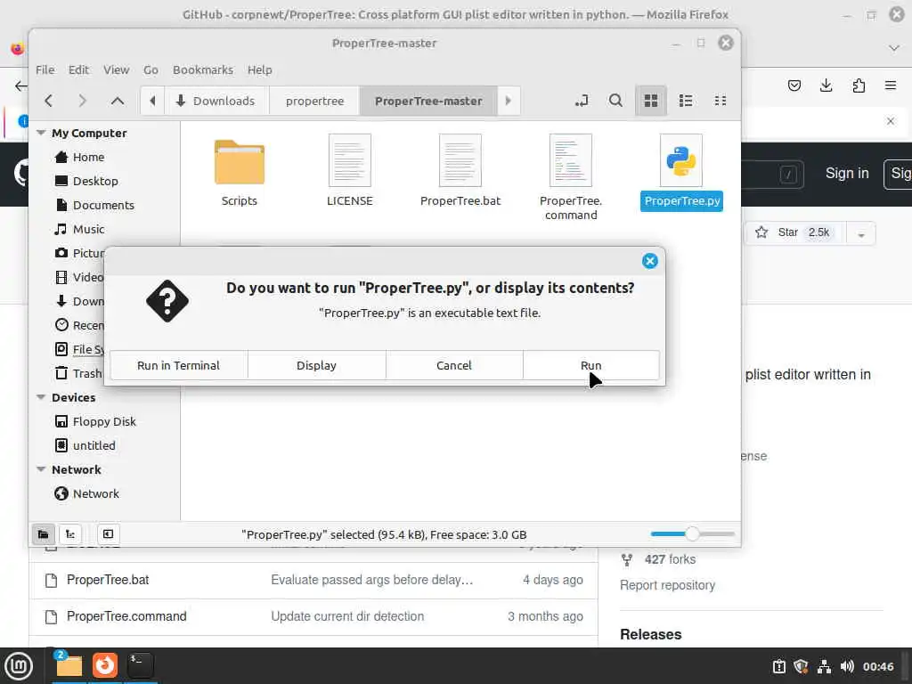Open ProperTree.bat on GitHub page
Image resolution: width=912 pixels, height=684 pixels.
[x=108, y=580]
